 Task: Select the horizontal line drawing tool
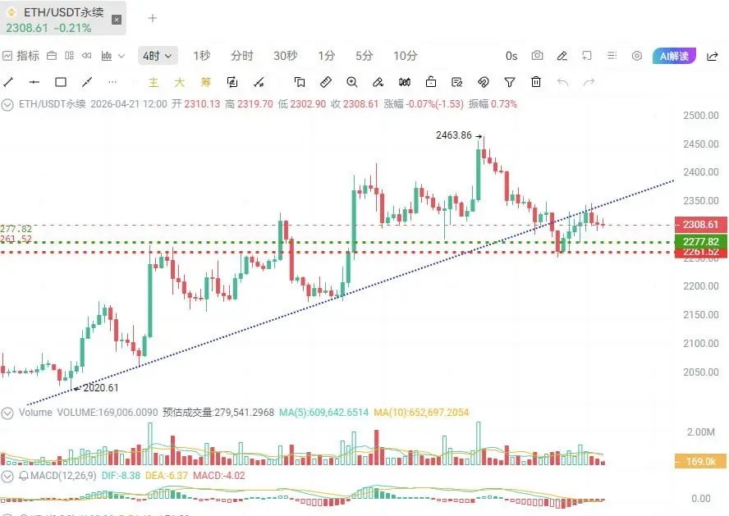pyautogui.click(x=34, y=82)
